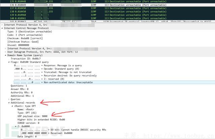Collapse the <Root>: type OPT record
The width and height of the screenshot is (215, 139).
[12, 106]
